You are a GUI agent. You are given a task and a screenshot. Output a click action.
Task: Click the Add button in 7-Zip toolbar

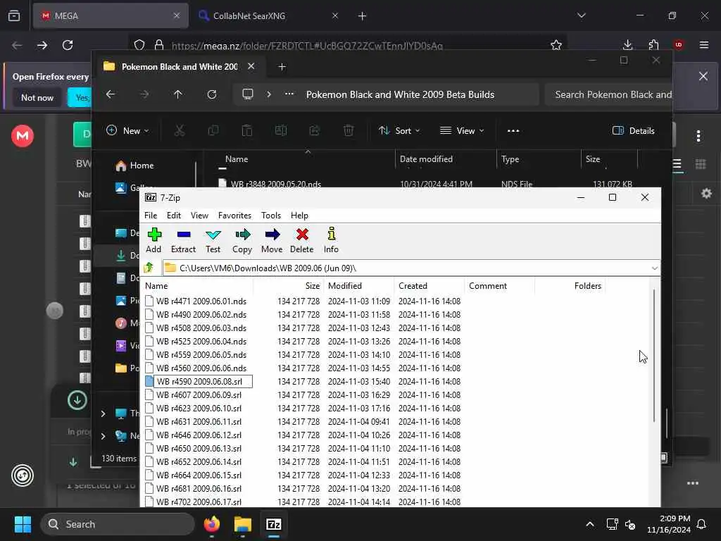[x=153, y=240]
